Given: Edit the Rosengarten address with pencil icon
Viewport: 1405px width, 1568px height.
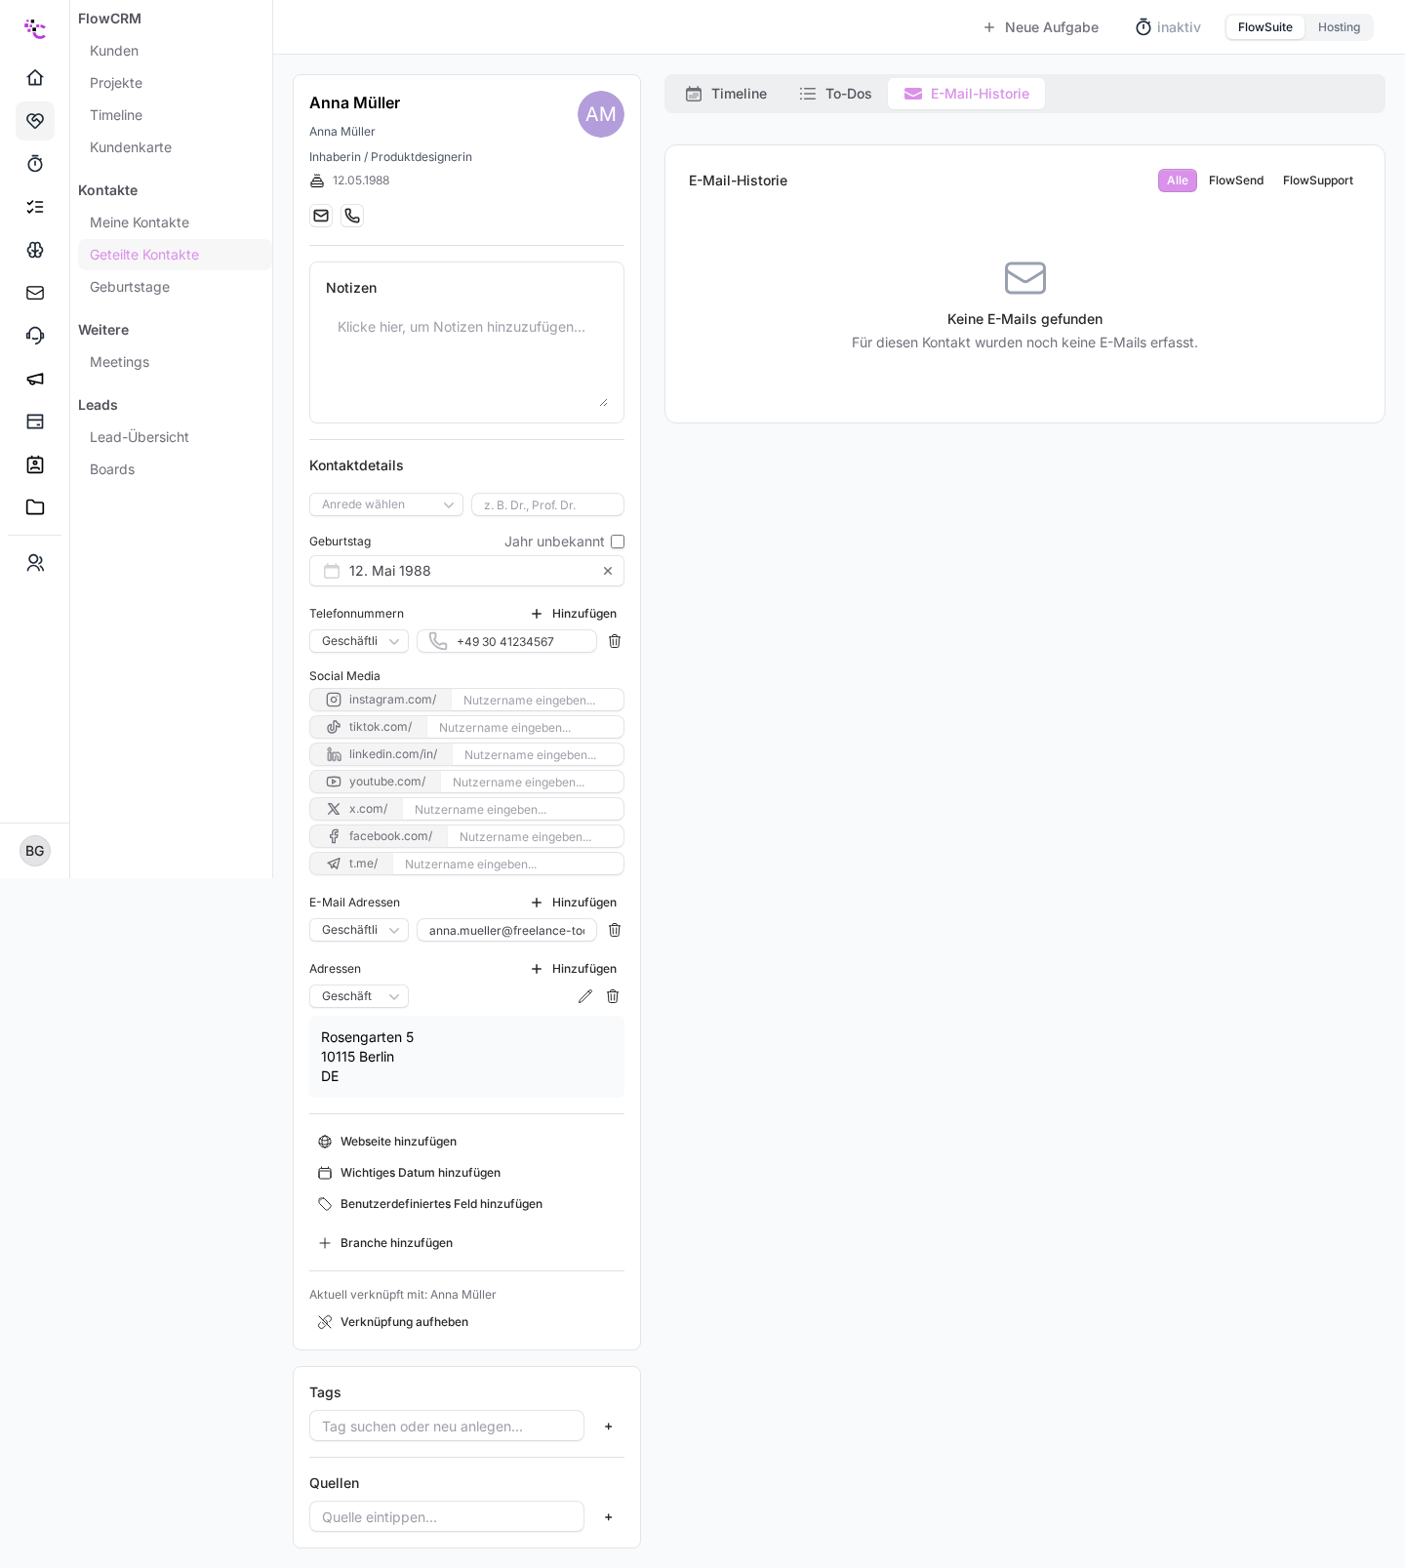Looking at the screenshot, I should pyautogui.click(x=585, y=996).
